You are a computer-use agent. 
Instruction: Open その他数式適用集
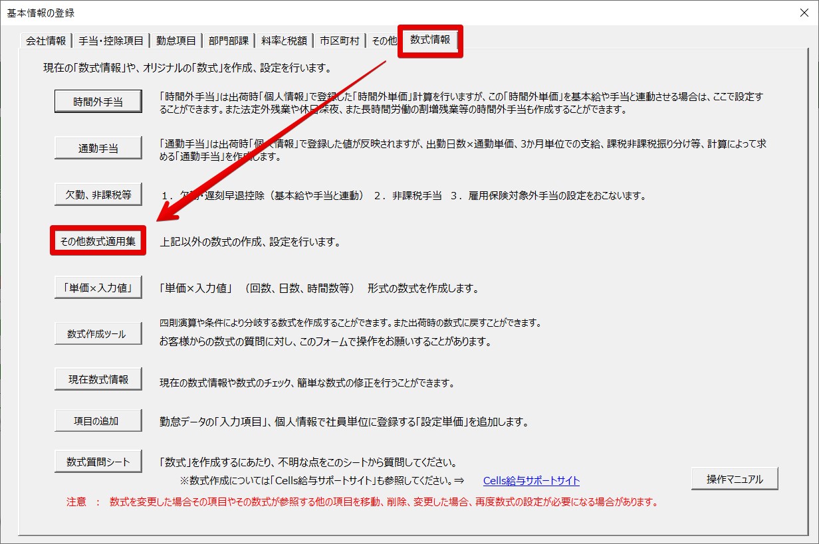[x=98, y=241]
